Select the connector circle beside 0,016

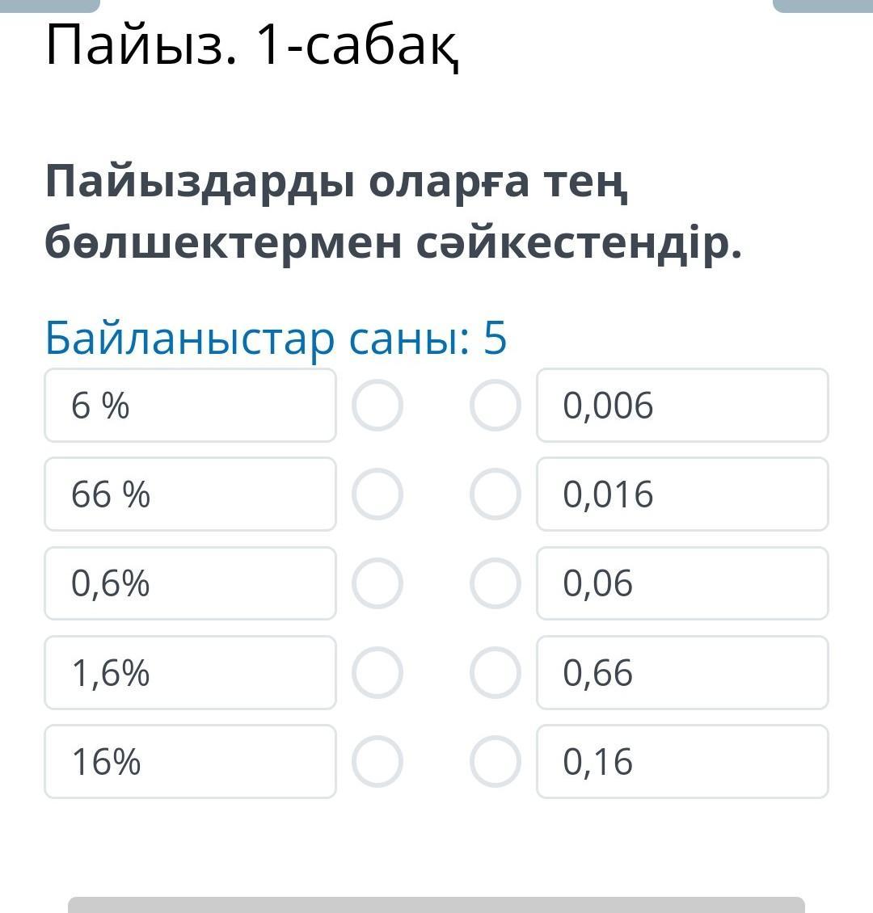(496, 494)
